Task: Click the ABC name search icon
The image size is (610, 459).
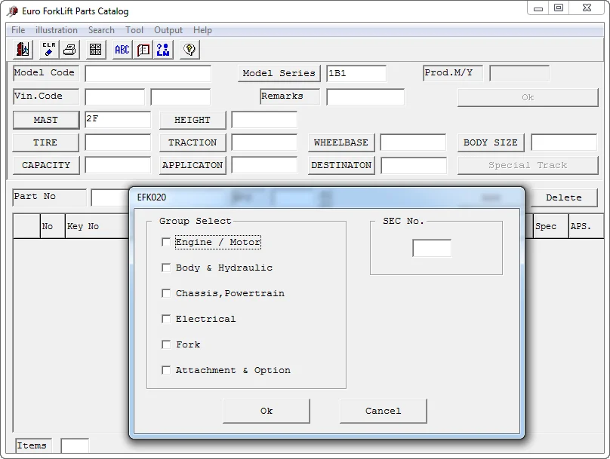Action: pos(122,49)
